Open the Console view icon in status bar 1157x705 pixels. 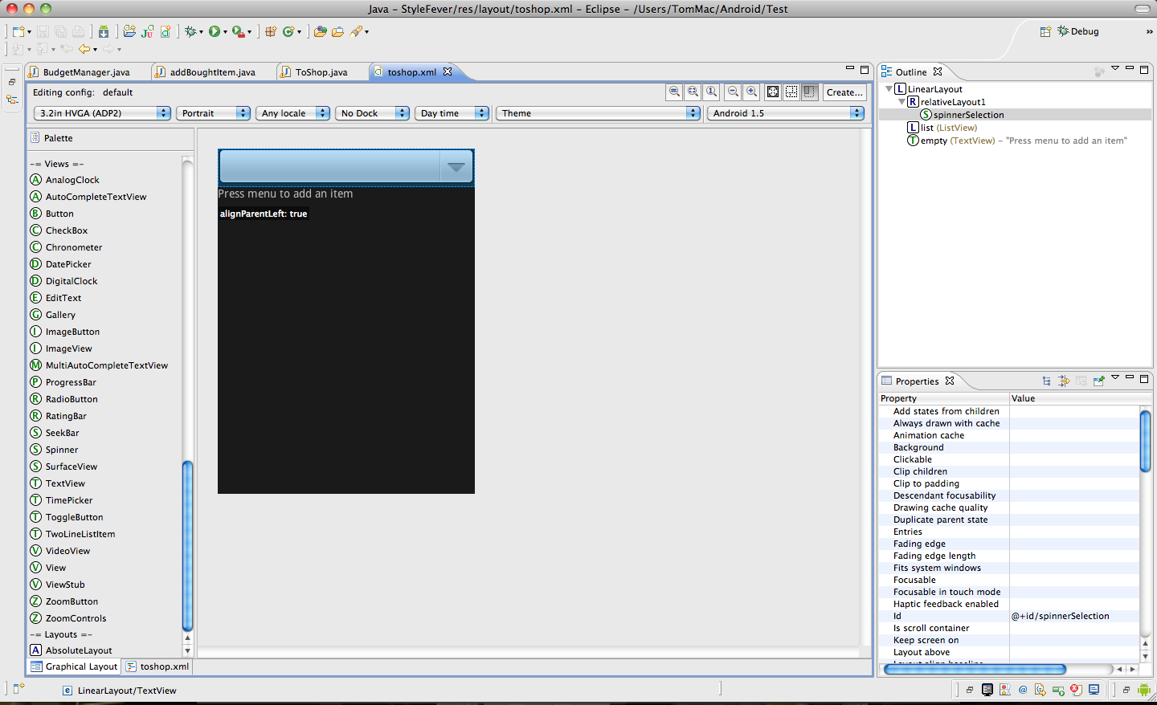pos(1094,689)
